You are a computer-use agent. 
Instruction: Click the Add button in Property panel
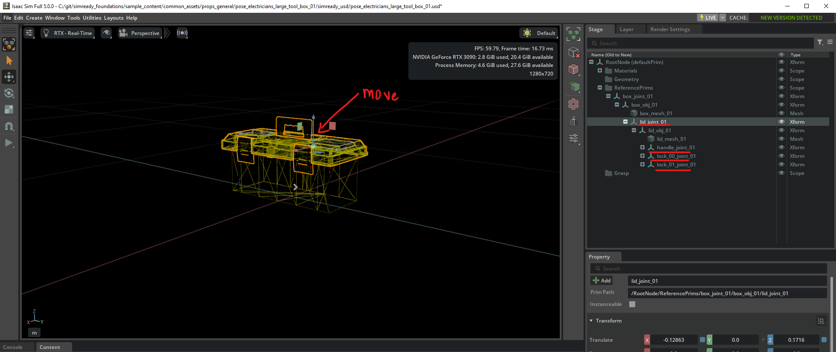(x=602, y=281)
